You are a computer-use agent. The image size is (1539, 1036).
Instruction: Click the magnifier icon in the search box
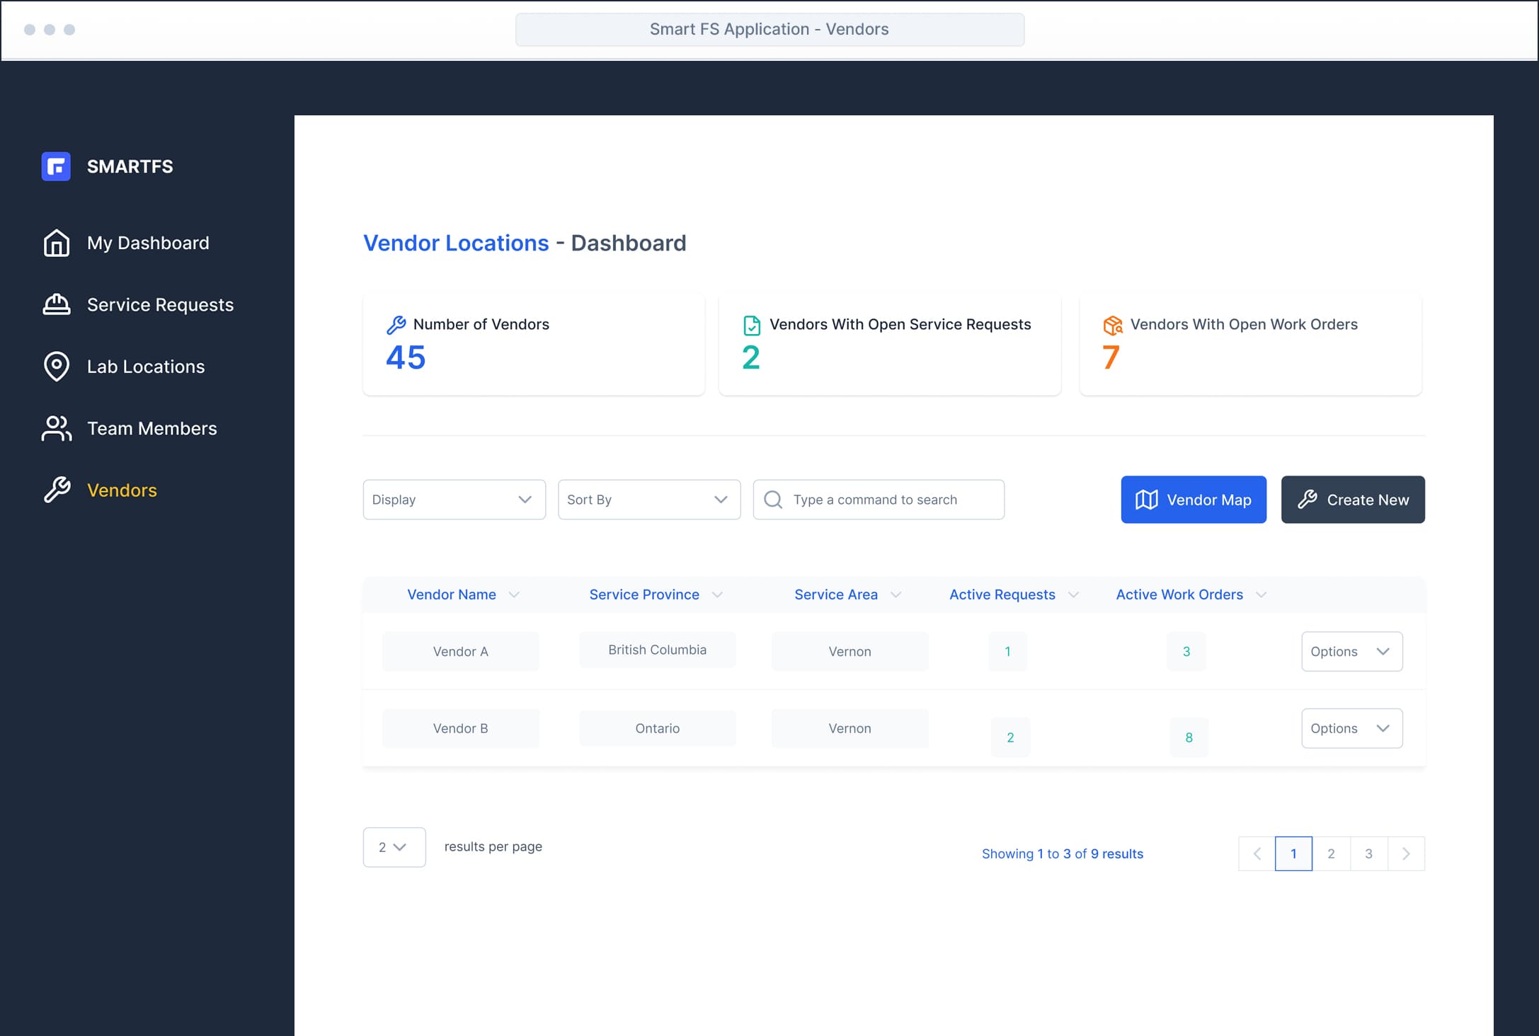point(773,500)
